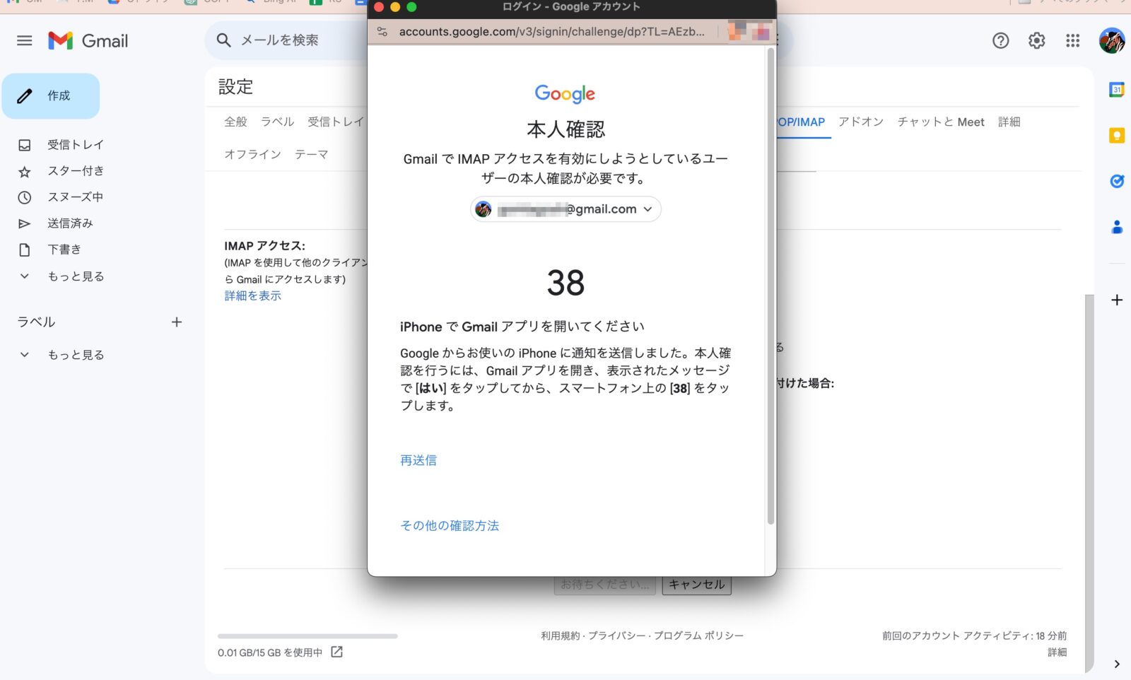Image resolution: width=1131 pixels, height=680 pixels.
Task: Click the yellow minimize button of popup
Action: coord(395,7)
